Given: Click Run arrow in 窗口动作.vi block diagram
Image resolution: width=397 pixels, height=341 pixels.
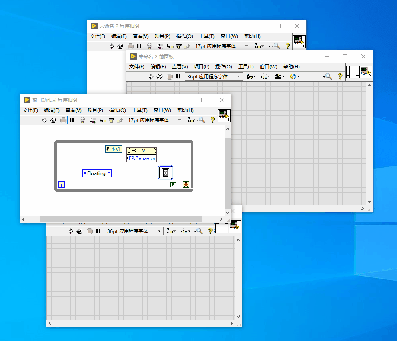Looking at the screenshot, I should (x=44, y=120).
